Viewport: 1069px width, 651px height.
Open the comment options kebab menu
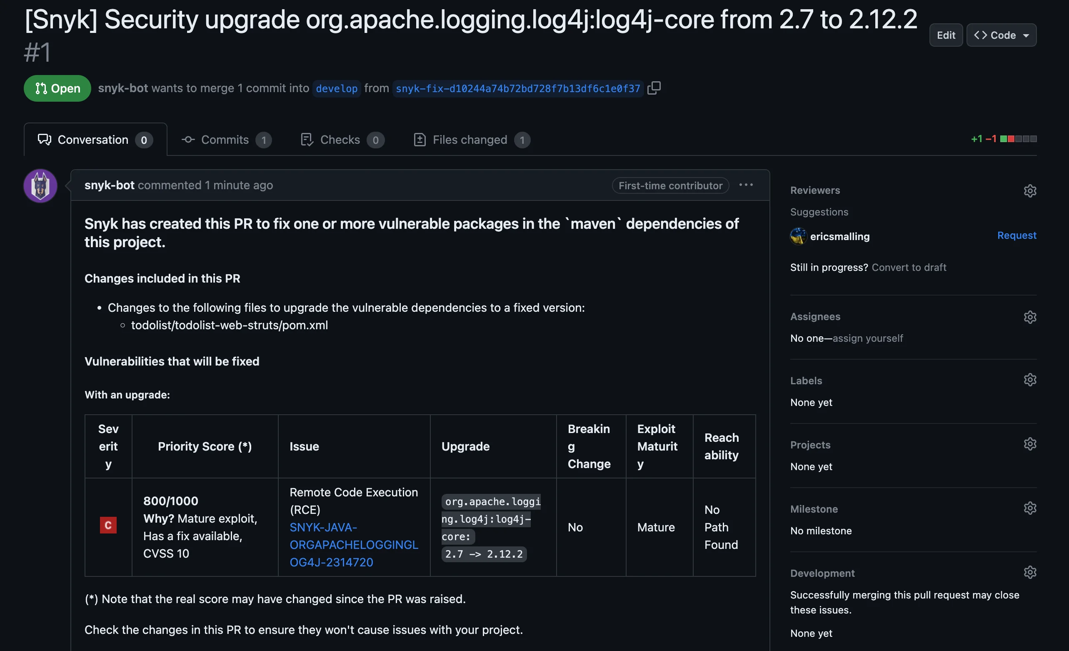coord(745,185)
